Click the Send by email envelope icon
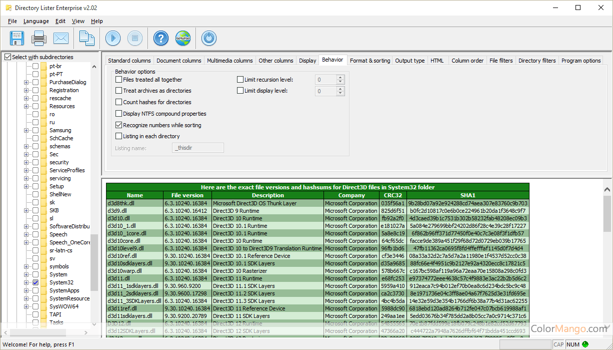Screen dimensions: 613x350 (61, 38)
